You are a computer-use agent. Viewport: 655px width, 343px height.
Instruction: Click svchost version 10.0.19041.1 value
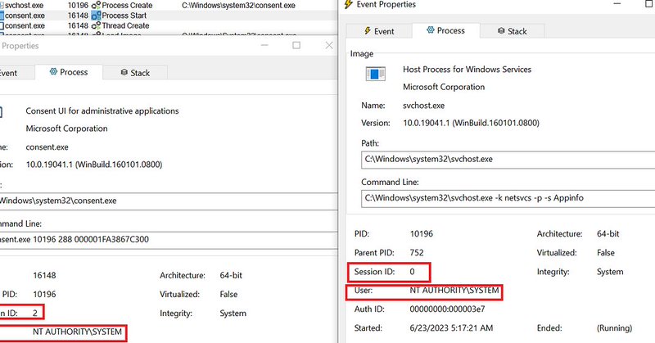click(x=472, y=123)
